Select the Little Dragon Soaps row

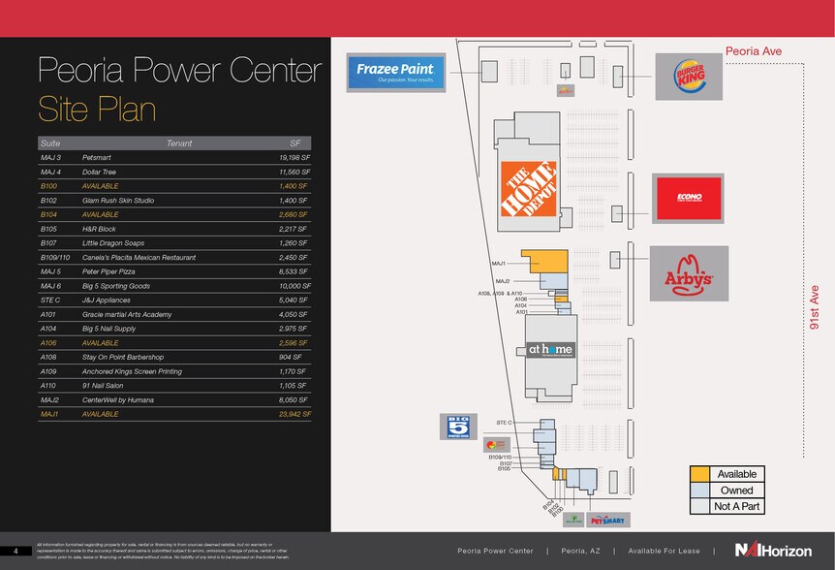[x=174, y=243]
